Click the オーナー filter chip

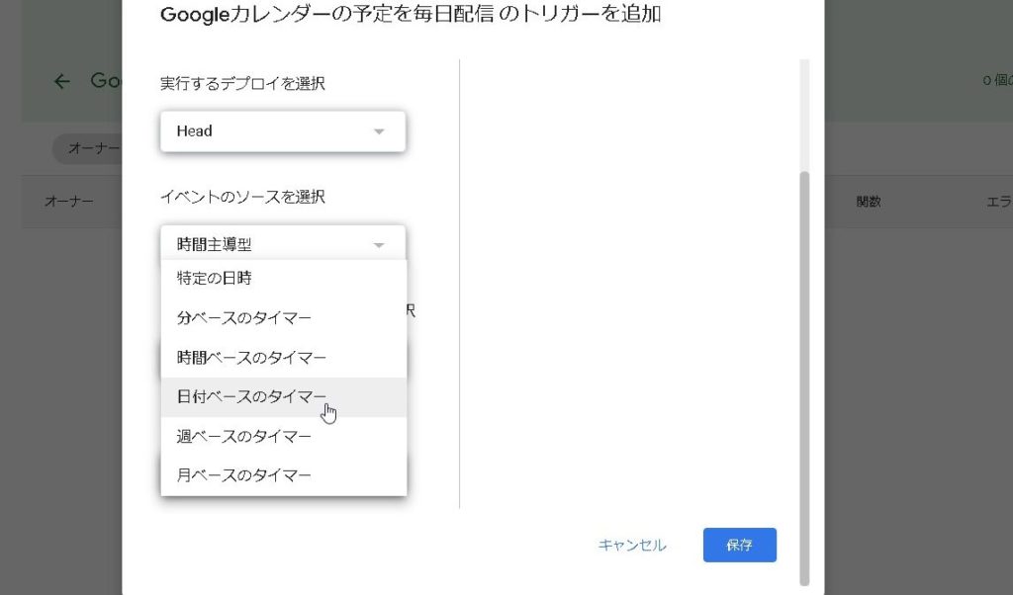pyautogui.click(x=89, y=148)
